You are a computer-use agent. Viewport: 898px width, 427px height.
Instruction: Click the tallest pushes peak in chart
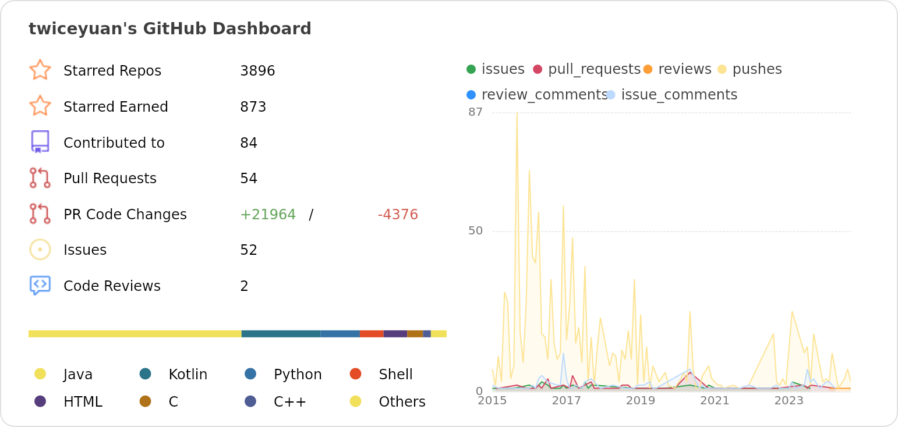tap(517, 114)
